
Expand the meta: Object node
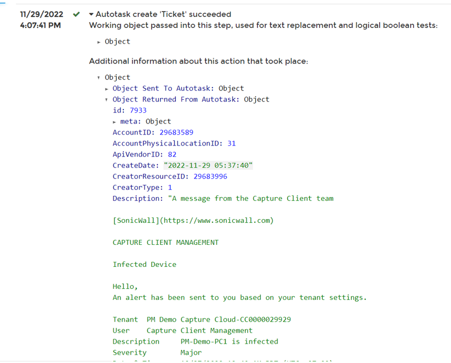115,122
